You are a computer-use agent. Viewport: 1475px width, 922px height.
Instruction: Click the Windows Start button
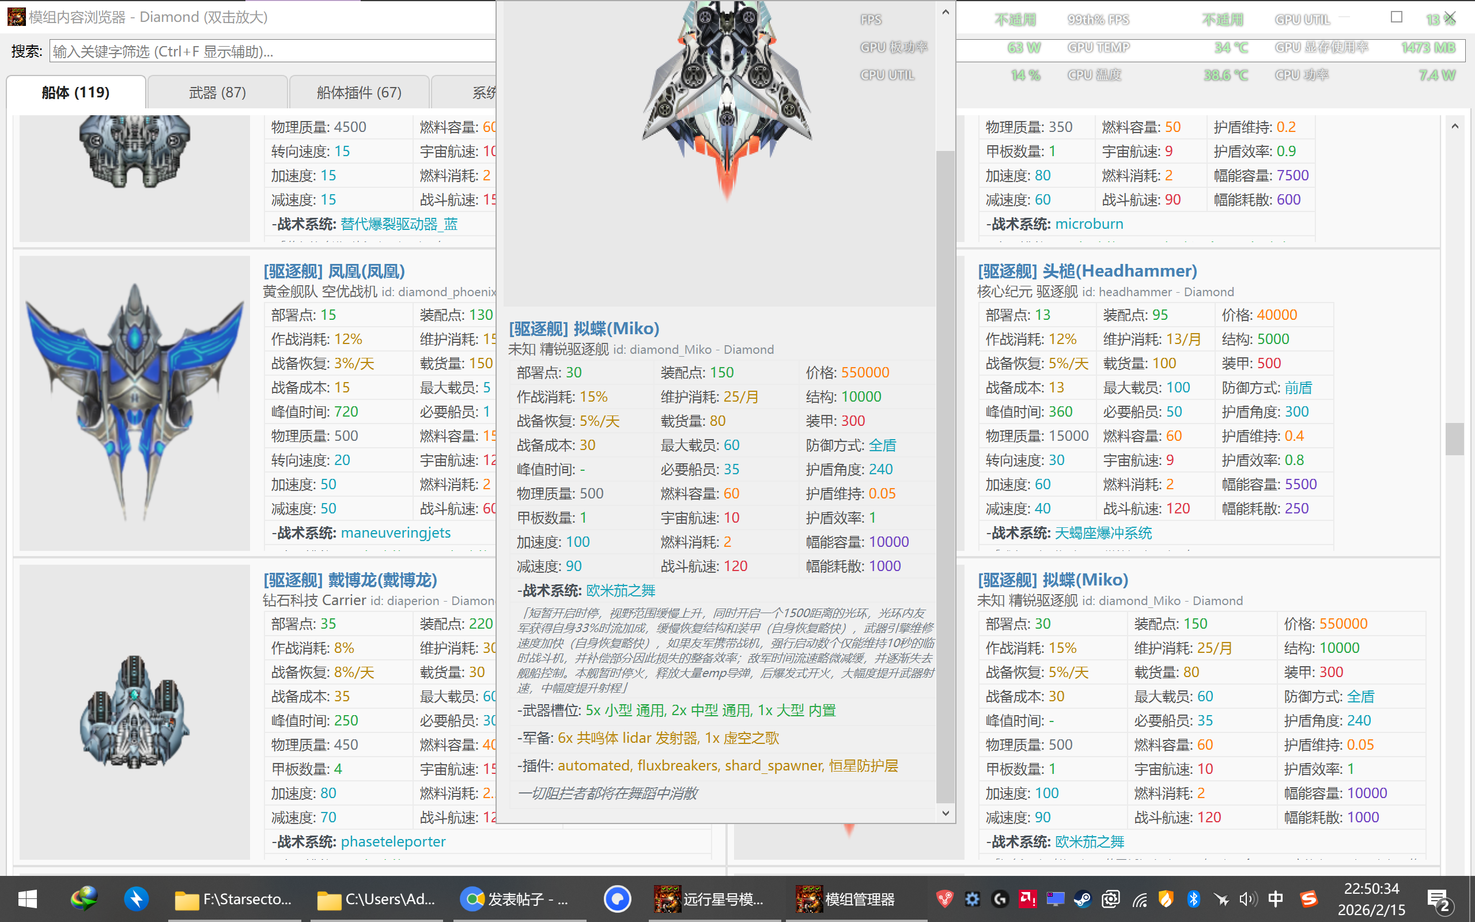27,899
